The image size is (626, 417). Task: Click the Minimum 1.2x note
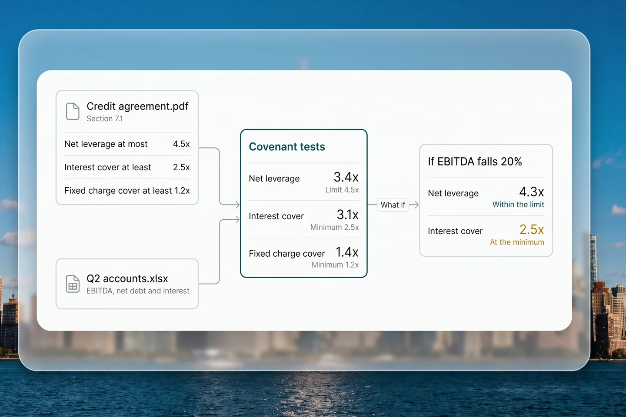(x=335, y=265)
